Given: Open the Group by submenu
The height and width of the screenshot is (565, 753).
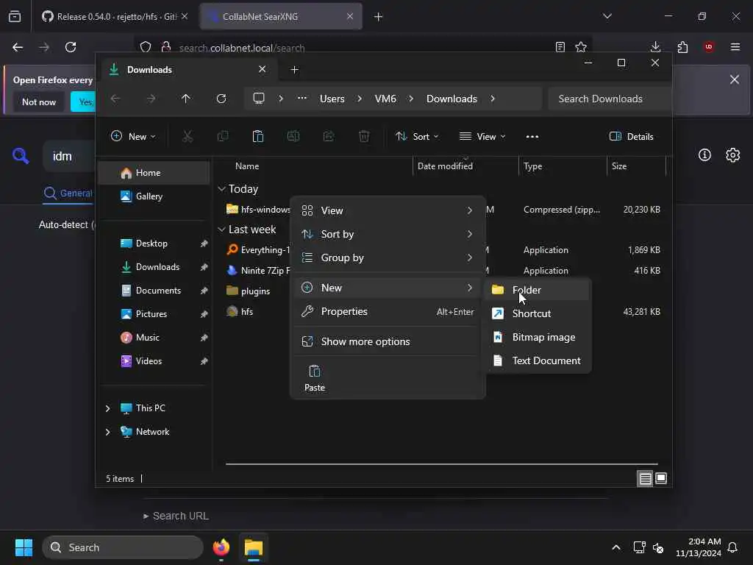Looking at the screenshot, I should [388, 257].
